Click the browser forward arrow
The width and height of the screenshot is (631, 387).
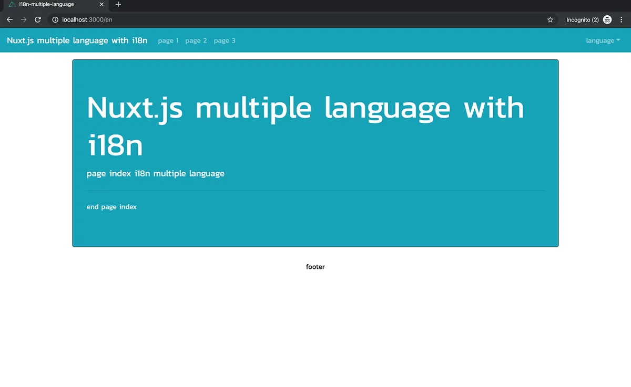24,19
